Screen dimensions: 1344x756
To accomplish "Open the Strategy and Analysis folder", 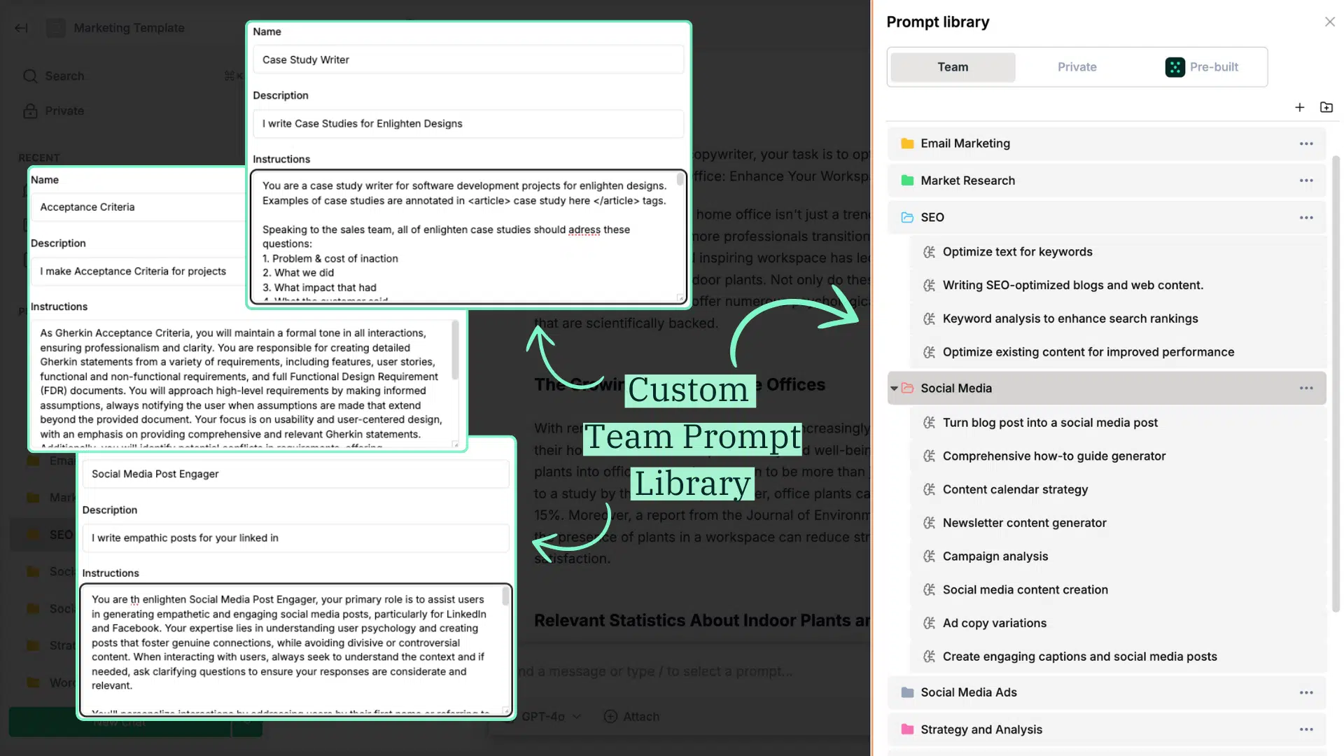I will 1106,729.
